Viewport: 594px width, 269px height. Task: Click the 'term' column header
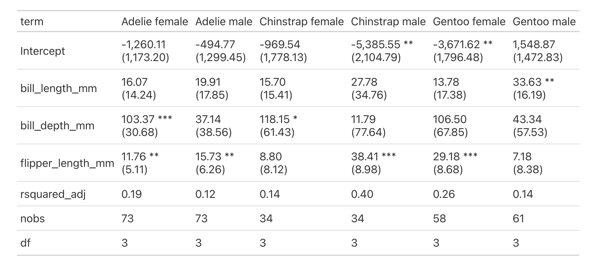pyautogui.click(x=32, y=22)
